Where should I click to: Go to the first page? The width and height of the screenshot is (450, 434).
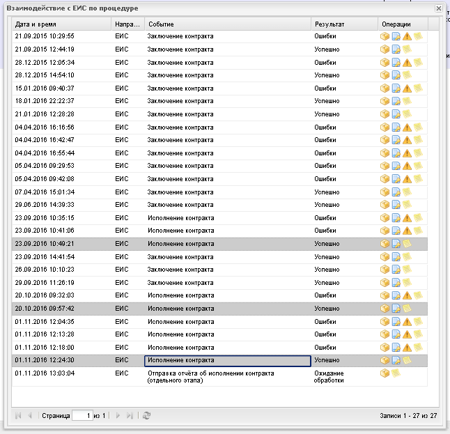pyautogui.click(x=18, y=416)
